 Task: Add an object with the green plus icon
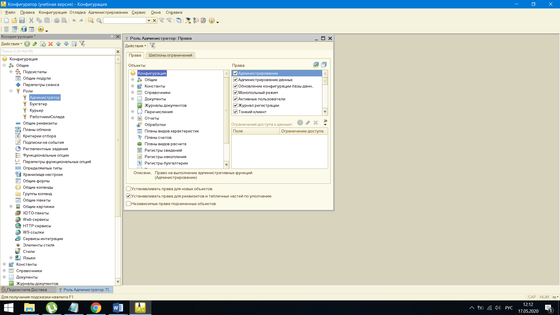click(x=27, y=44)
